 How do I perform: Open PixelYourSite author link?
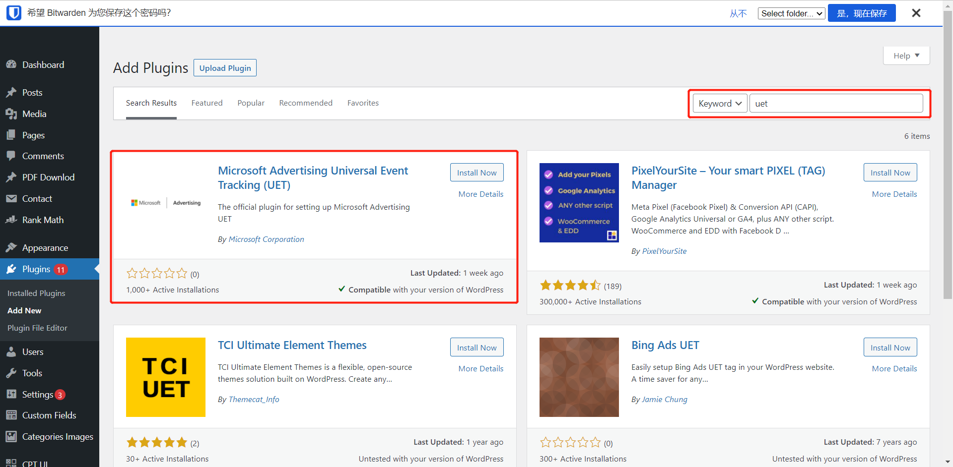click(664, 251)
